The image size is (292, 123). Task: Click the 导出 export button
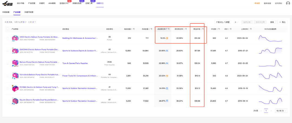coord(282,22)
